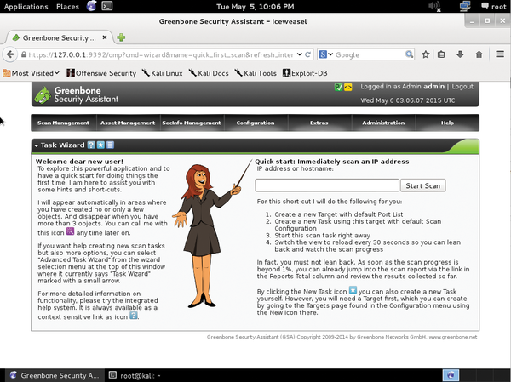This screenshot has height=382, width=511.
Task: Click the network connection icon
Action: (465, 6)
